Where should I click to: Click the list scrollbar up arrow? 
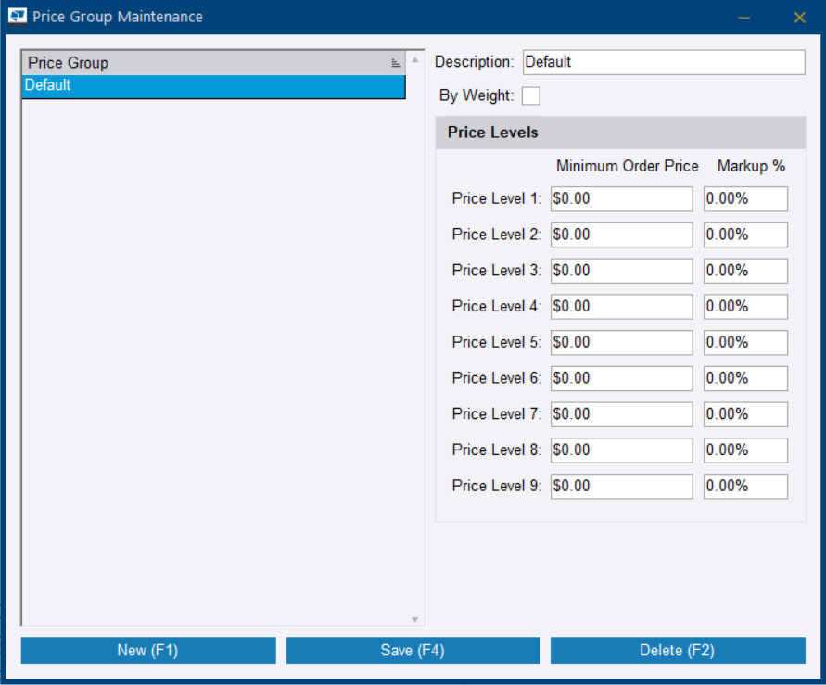[x=415, y=60]
